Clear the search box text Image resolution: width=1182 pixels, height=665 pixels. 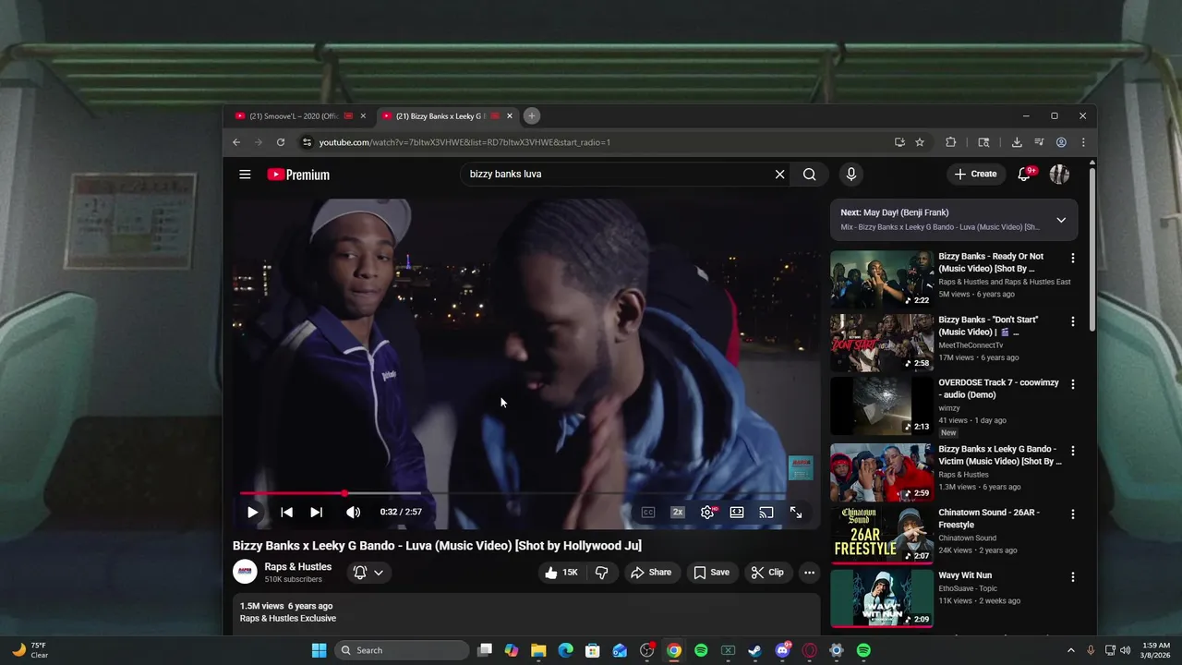click(779, 174)
